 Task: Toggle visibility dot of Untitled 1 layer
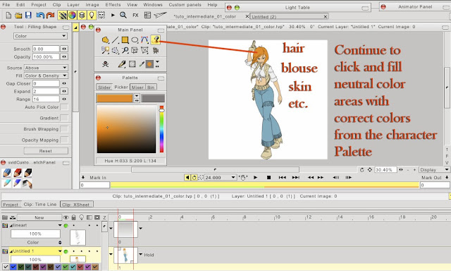pyautogui.click(x=66, y=251)
